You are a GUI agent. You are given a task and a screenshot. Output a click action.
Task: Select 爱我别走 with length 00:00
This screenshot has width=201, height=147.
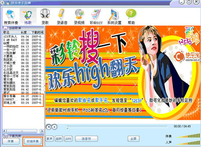pyautogui.click(x=23, y=86)
